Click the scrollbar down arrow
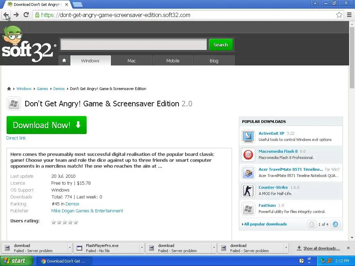Image resolution: width=355 pixels, height=266 pixels. 352,238
